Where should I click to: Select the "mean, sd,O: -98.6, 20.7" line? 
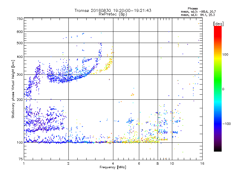[198, 12]
